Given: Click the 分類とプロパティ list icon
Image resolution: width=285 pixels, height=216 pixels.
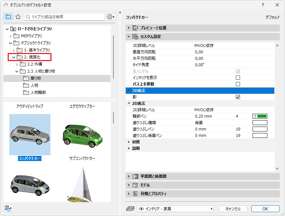Looking at the screenshot, I should pyautogui.click(x=135, y=194).
